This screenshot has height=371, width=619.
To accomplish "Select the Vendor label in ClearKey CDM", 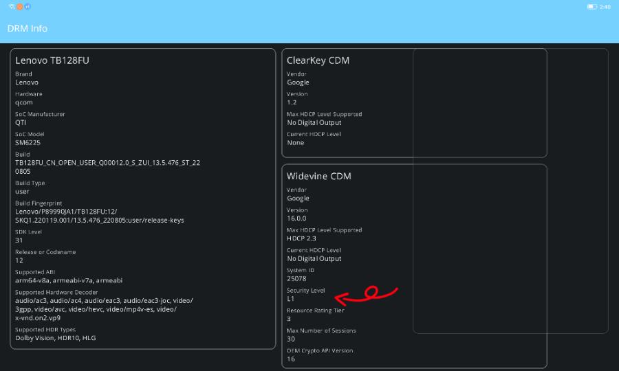I will click(x=296, y=74).
